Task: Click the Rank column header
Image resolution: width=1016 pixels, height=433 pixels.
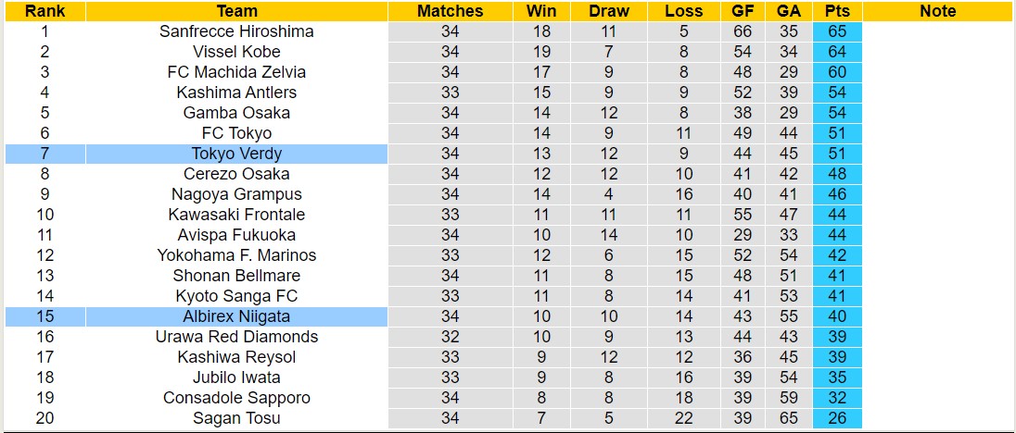Action: 44,11
